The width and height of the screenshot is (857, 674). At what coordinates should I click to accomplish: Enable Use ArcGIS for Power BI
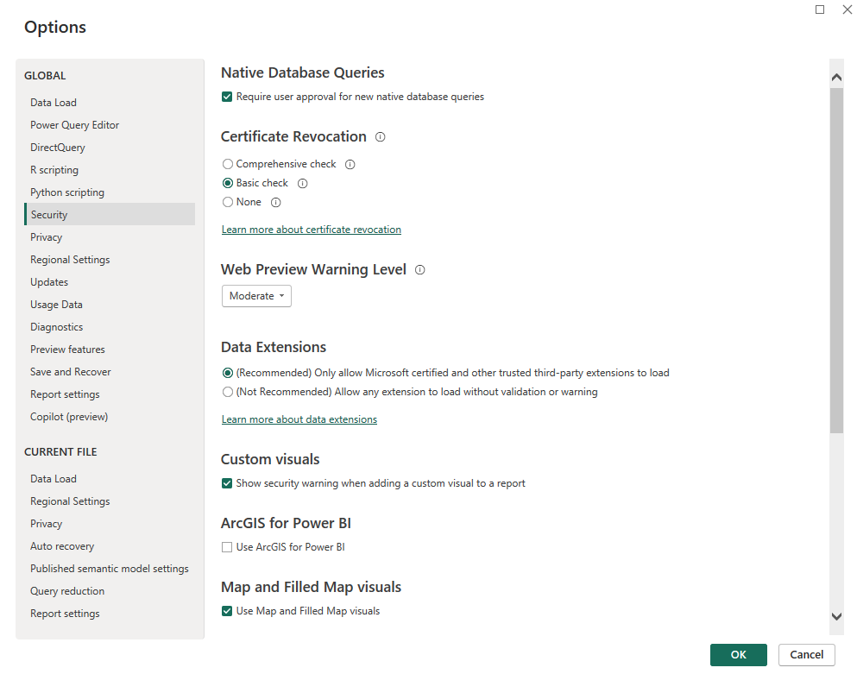[x=226, y=546]
